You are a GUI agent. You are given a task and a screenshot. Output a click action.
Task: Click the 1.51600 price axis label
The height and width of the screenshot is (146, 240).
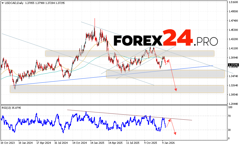pos(233,2)
